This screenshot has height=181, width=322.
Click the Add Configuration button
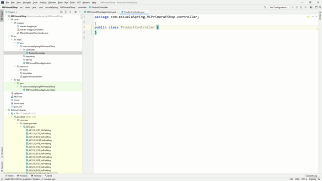(279, 7)
